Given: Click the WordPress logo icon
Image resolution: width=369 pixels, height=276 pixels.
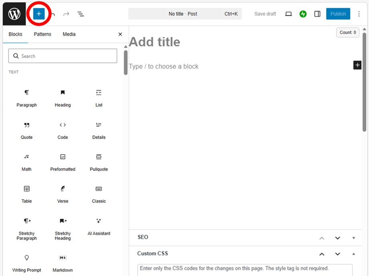Looking at the screenshot, I should coord(14,14).
